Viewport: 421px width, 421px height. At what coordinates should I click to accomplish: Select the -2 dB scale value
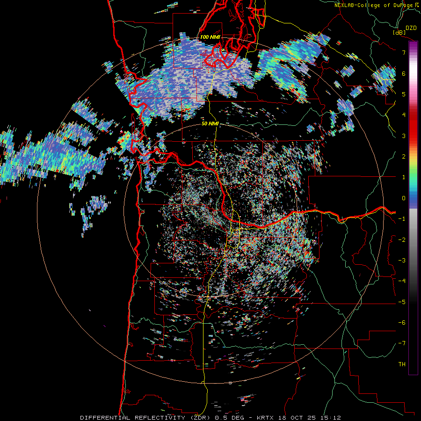click(x=402, y=240)
